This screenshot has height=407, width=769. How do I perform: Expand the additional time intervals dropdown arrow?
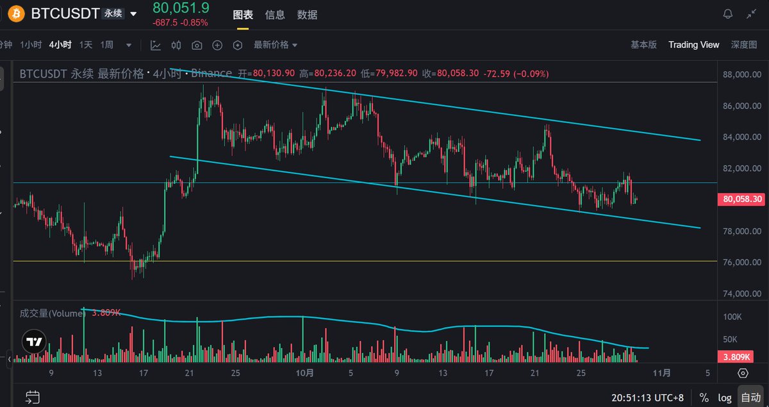[129, 46]
